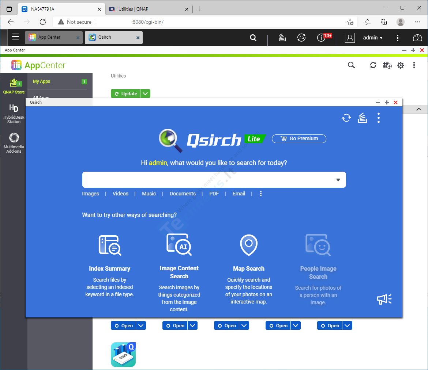This screenshot has height=370, width=428.
Task: Open background tasks icon in QTS top bar
Action: click(282, 38)
